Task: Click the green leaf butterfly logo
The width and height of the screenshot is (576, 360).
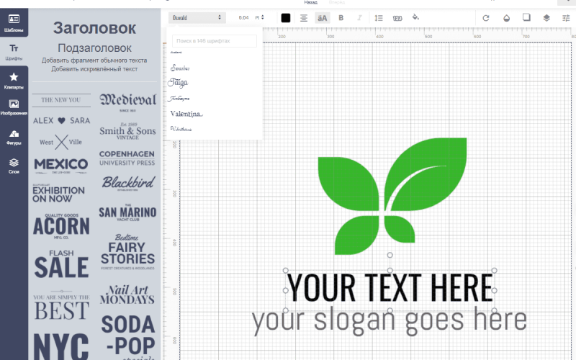Action: point(392,196)
